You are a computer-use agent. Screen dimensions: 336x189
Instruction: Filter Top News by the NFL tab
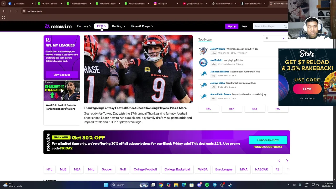click(x=208, y=109)
